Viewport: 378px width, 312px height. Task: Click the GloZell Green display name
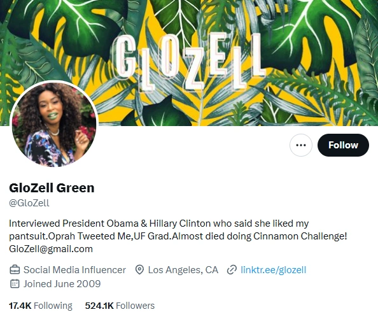52,188
